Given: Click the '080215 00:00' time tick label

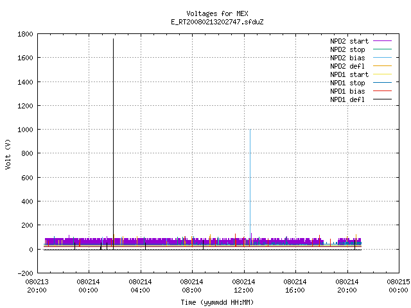Looking at the screenshot, I should (398, 286).
